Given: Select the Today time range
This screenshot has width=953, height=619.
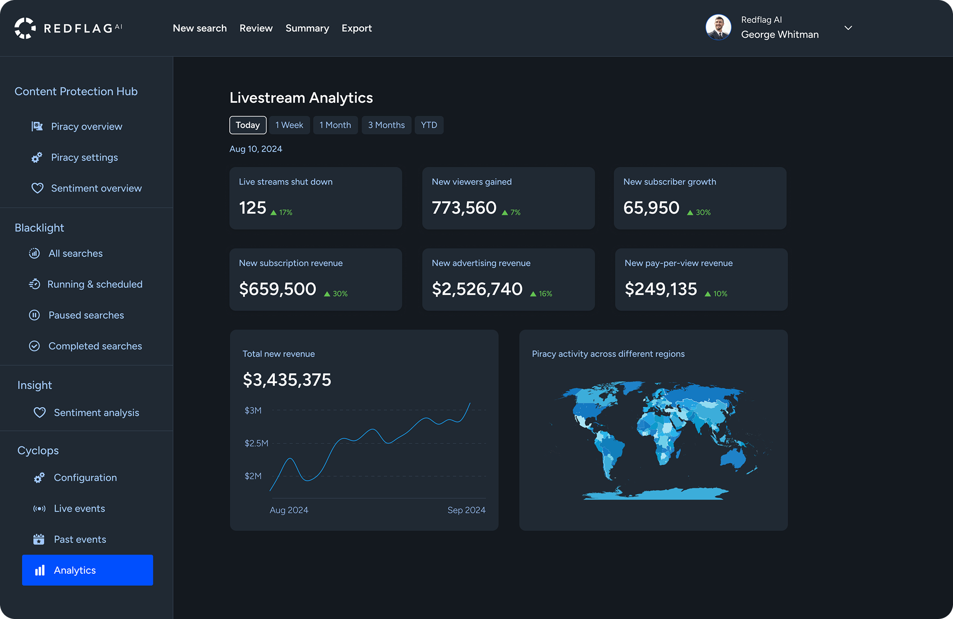Looking at the screenshot, I should [248, 125].
